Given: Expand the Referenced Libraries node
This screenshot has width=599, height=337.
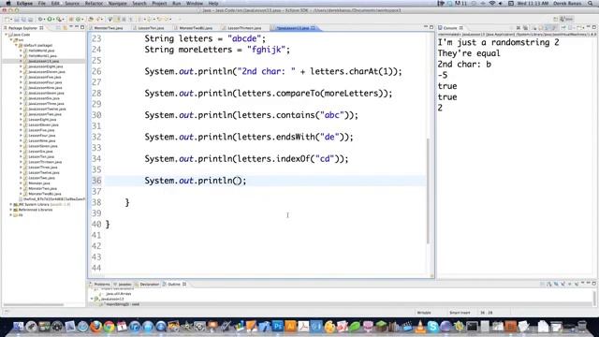Looking at the screenshot, I should (x=11, y=210).
